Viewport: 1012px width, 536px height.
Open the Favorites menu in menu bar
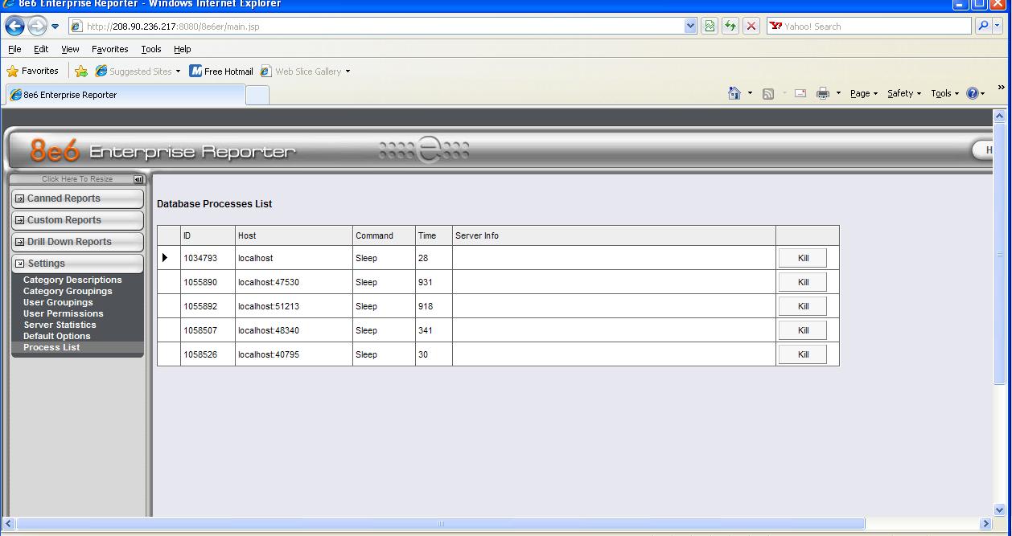(109, 49)
